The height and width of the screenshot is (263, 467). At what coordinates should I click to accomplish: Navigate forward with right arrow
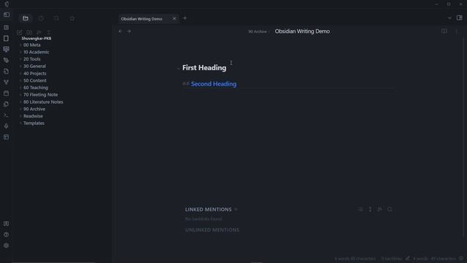coord(129,31)
